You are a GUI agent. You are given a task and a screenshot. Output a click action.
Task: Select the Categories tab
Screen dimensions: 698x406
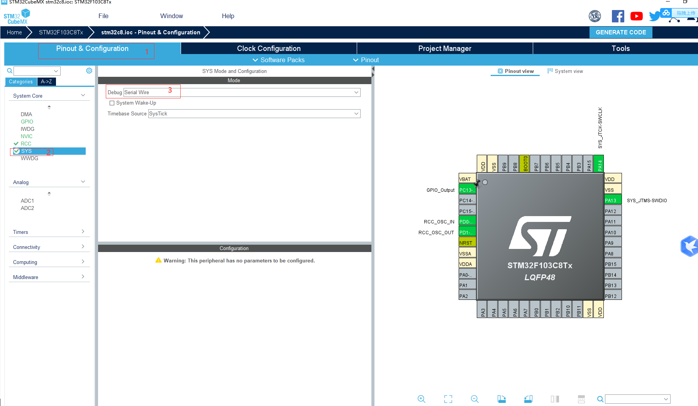point(21,81)
